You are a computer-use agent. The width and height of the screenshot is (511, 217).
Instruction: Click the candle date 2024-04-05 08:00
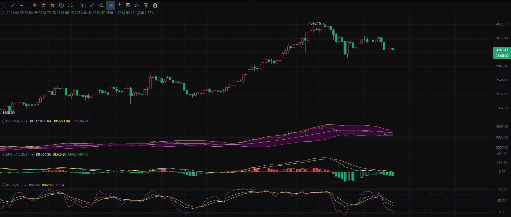[20, 13]
